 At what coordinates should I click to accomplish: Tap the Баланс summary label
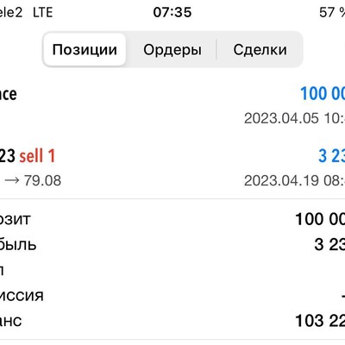pyautogui.click(x=10, y=321)
